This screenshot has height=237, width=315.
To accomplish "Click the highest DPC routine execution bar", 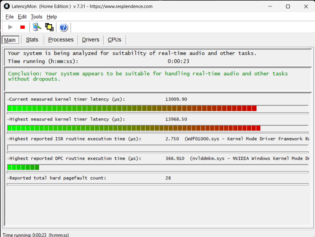I will (x=158, y=167).
